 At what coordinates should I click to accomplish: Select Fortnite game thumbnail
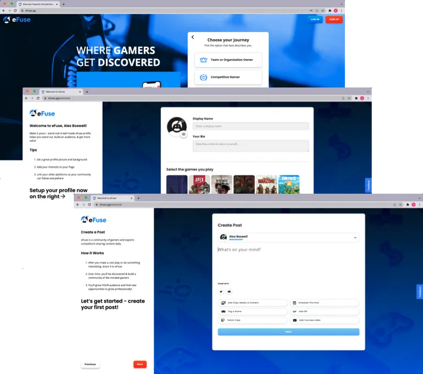(289, 185)
